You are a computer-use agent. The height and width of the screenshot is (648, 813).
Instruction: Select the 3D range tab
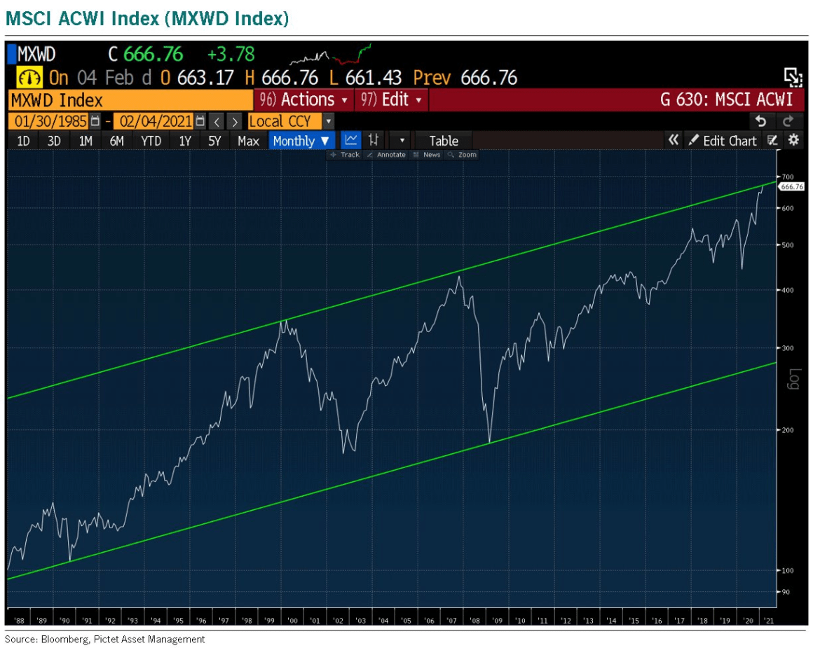(x=54, y=141)
